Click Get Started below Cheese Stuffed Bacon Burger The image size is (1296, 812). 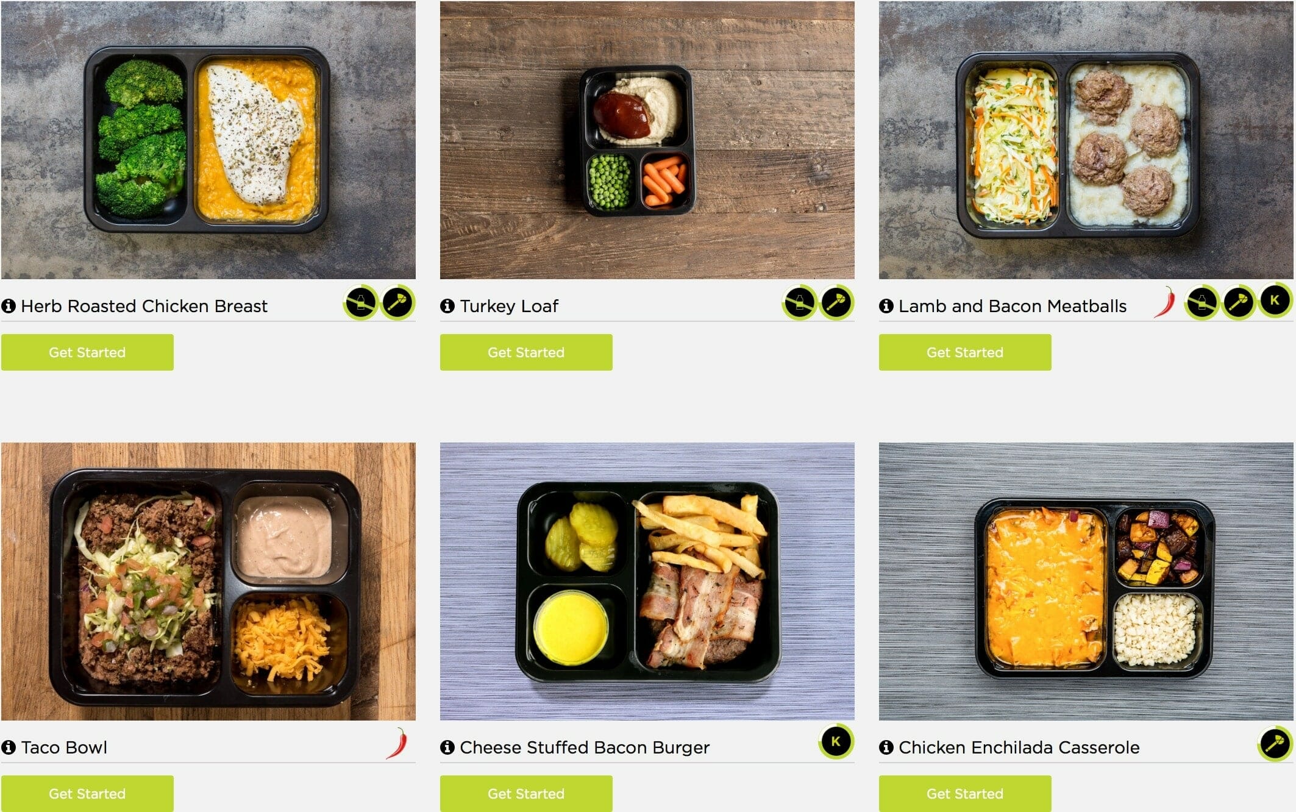(x=526, y=794)
